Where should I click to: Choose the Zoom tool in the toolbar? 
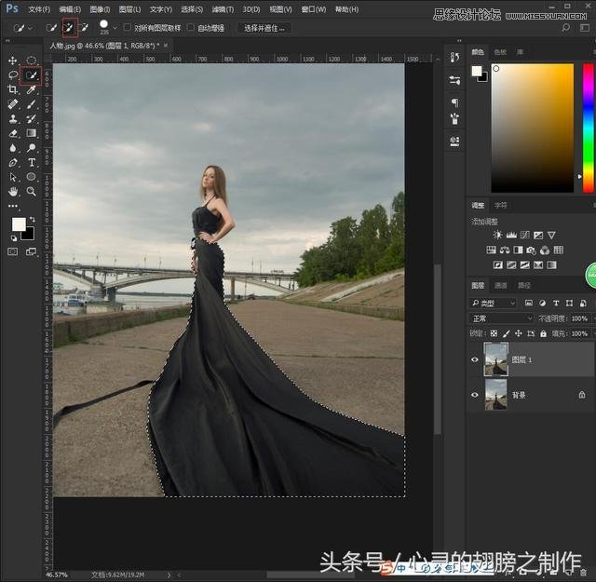pos(32,191)
